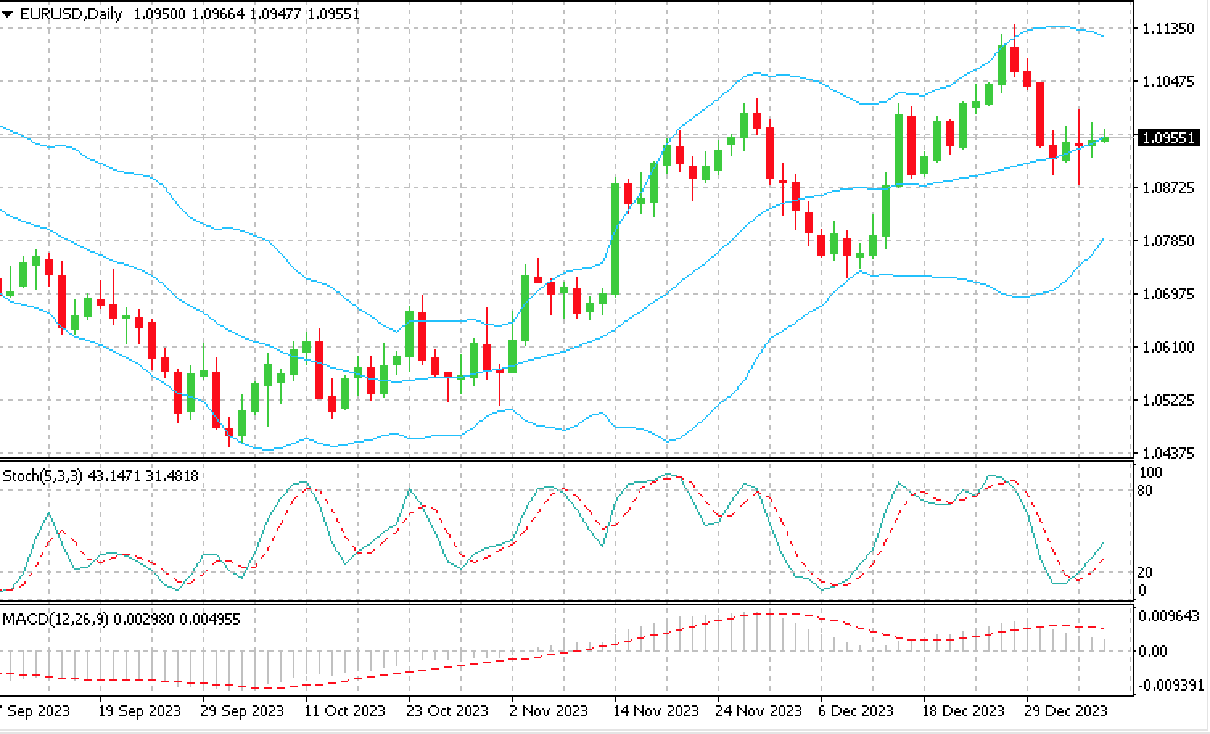Select the rightmost candle on the price chart

click(x=1105, y=139)
